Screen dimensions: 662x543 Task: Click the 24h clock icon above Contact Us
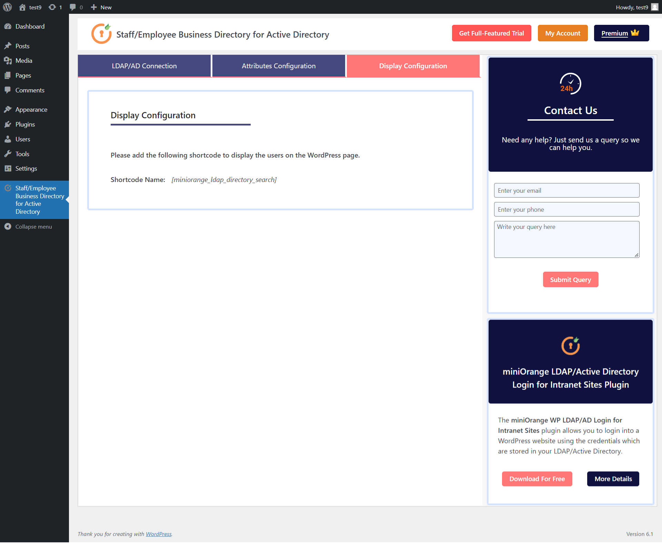570,84
